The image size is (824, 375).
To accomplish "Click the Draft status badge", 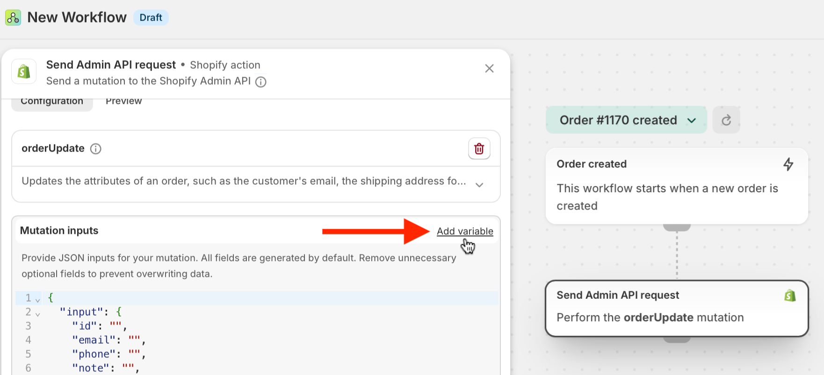I will [151, 18].
